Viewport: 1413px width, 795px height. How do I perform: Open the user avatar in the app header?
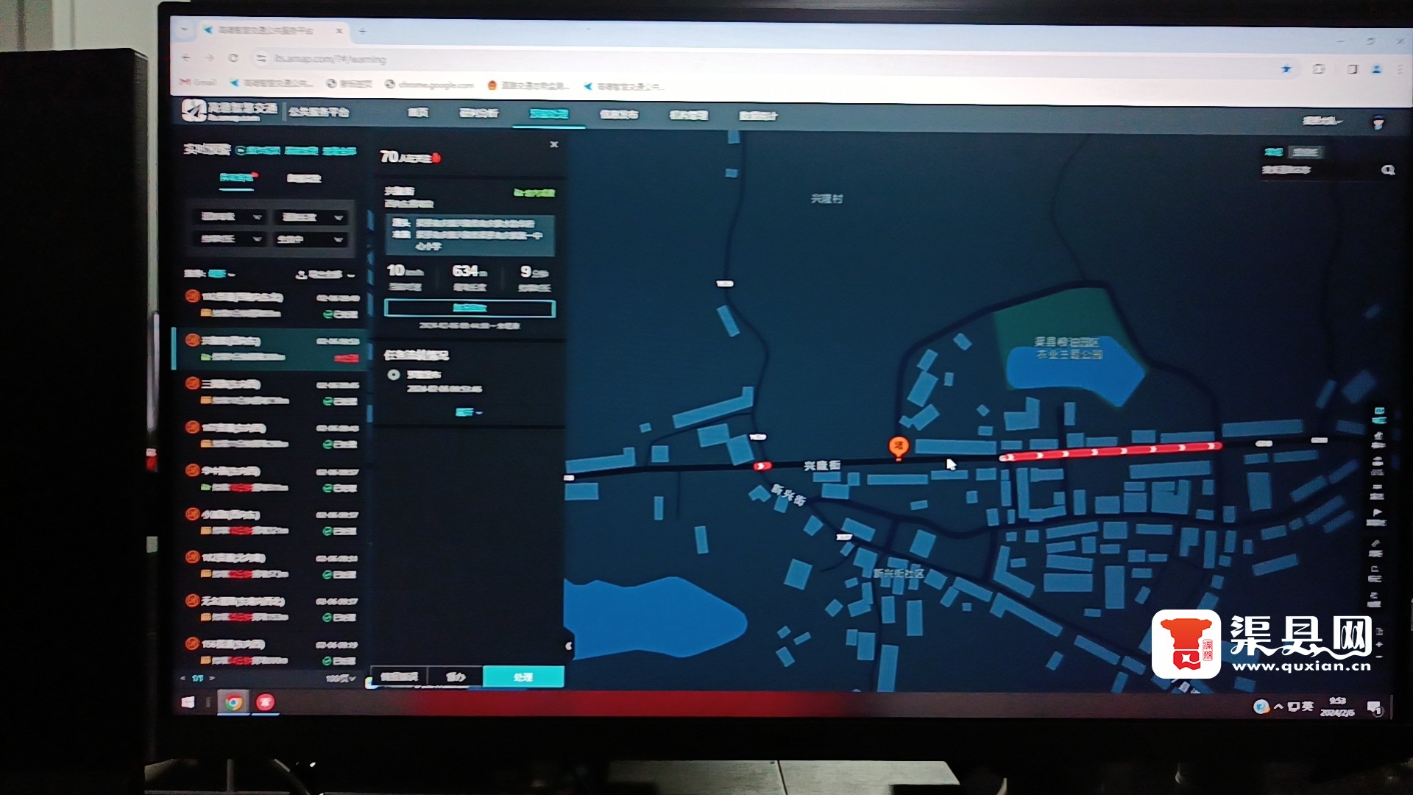pos(1378,122)
